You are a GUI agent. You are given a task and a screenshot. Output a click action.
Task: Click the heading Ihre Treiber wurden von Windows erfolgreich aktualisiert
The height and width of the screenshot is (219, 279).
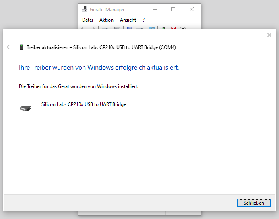(x=99, y=68)
